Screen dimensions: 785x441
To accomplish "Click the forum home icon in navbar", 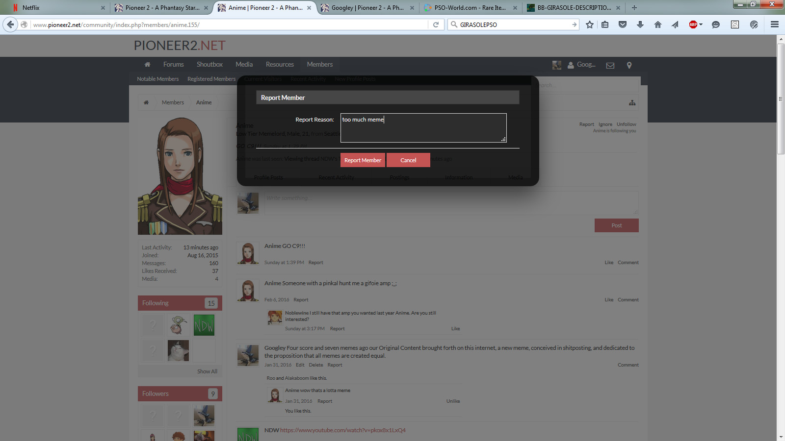I will (x=147, y=65).
